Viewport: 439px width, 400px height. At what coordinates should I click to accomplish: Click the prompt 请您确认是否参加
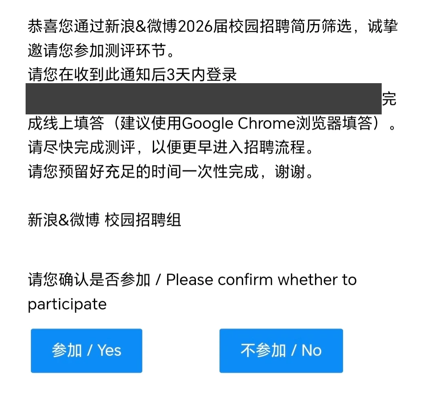[89, 280]
